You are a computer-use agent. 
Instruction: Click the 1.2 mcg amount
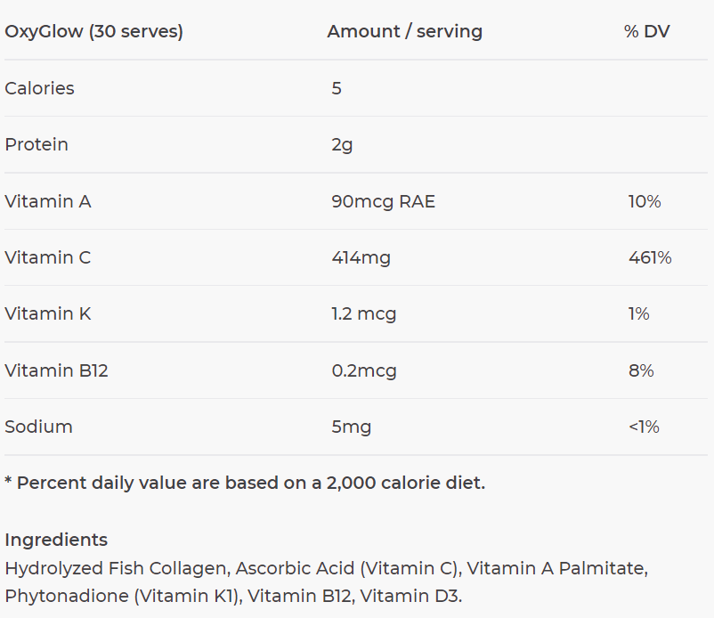363,313
